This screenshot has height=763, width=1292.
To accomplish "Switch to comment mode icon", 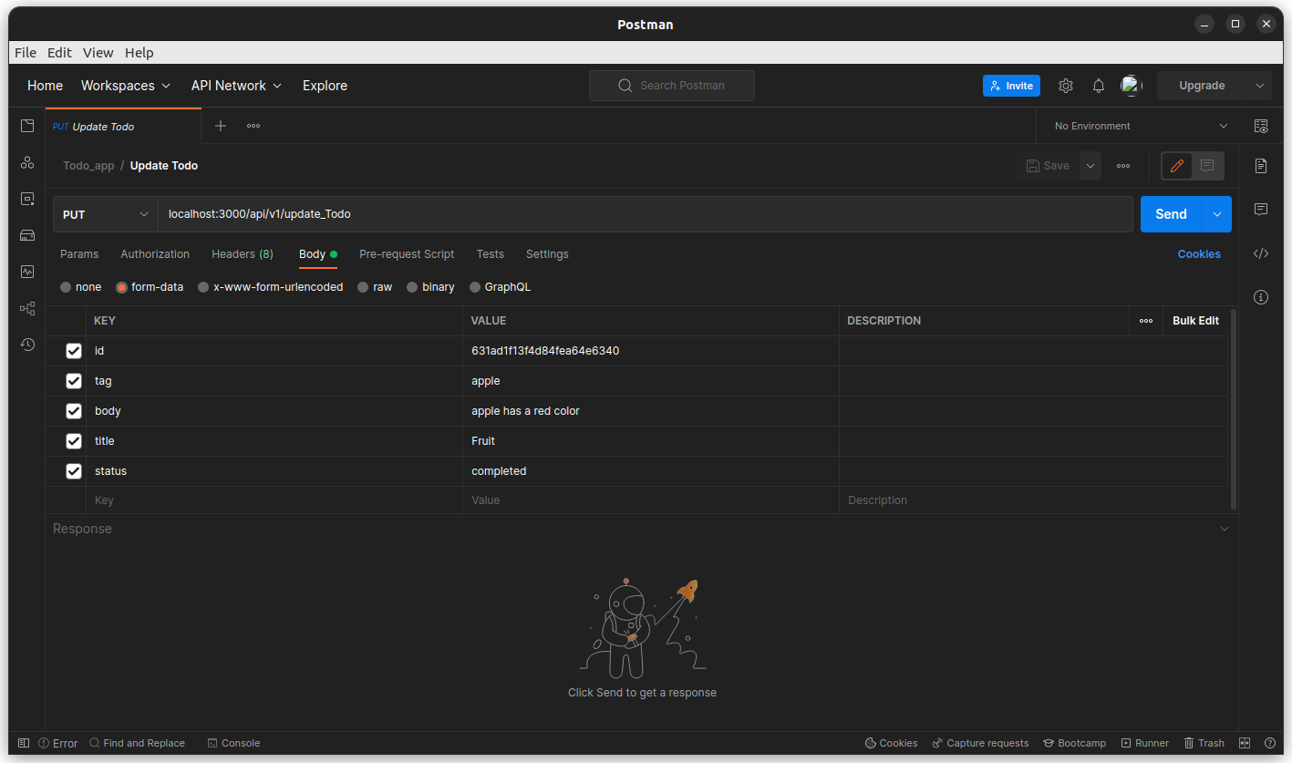I will 1207,166.
